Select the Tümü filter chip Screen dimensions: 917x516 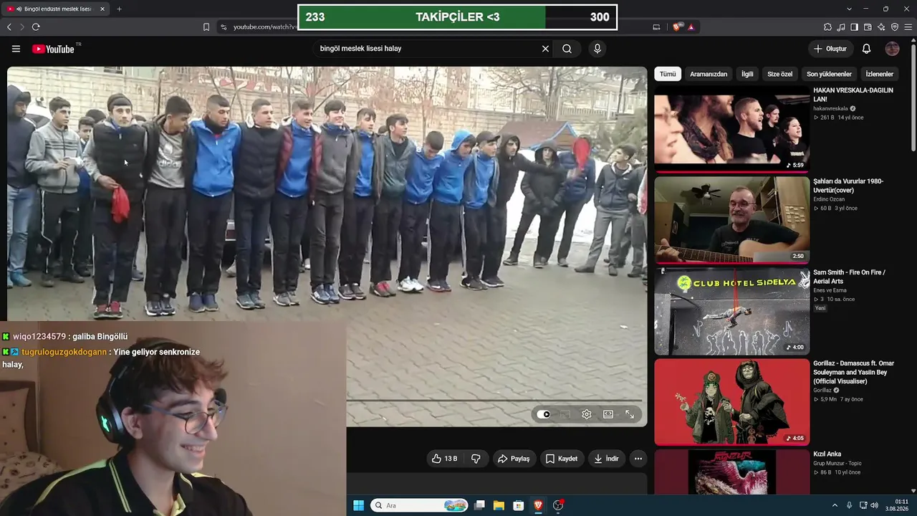[x=668, y=74]
